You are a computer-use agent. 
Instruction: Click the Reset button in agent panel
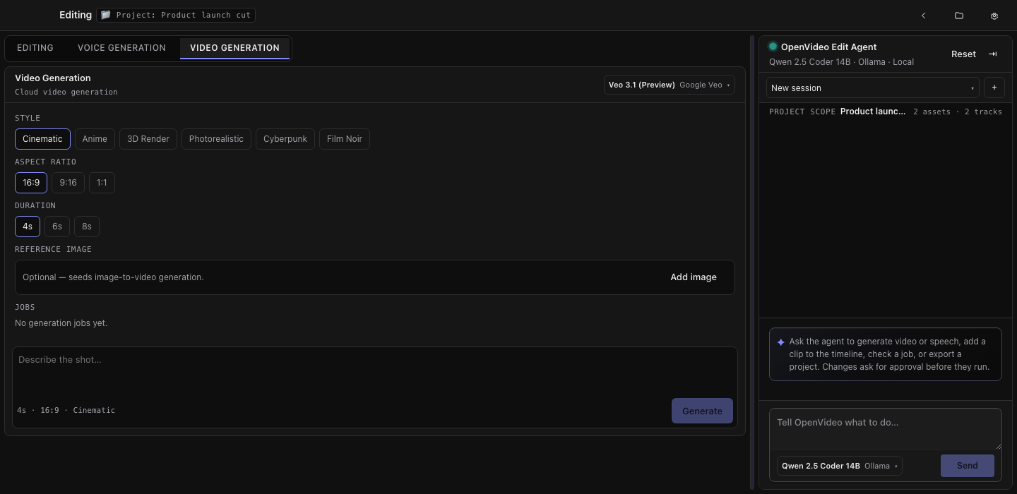(963, 54)
